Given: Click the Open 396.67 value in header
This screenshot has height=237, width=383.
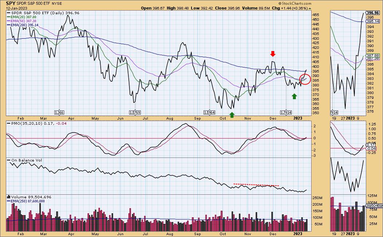Looking at the screenshot, I should coord(153,8).
